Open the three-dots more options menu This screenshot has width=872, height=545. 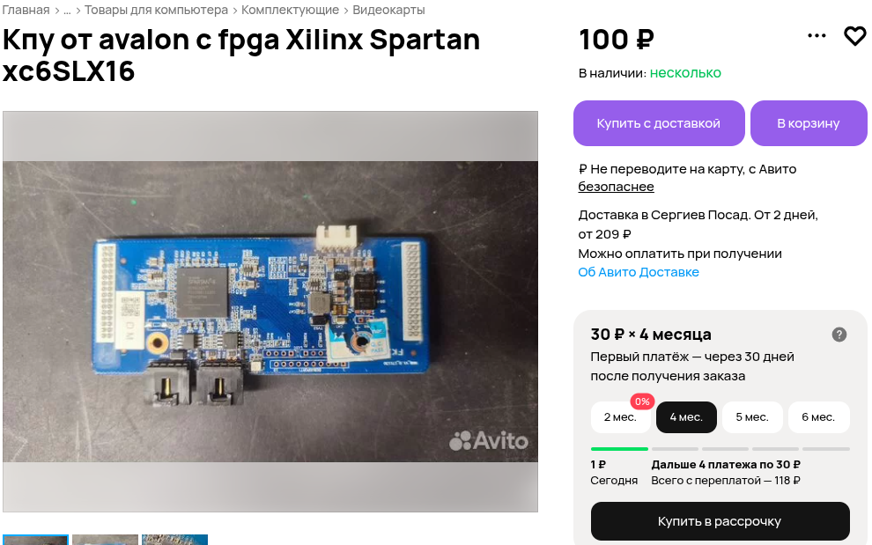pos(817,35)
